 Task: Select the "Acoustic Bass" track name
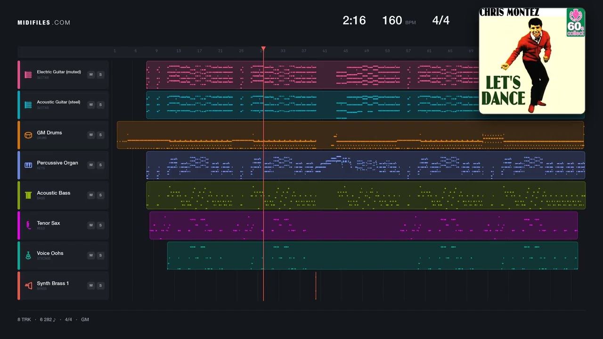pyautogui.click(x=54, y=193)
